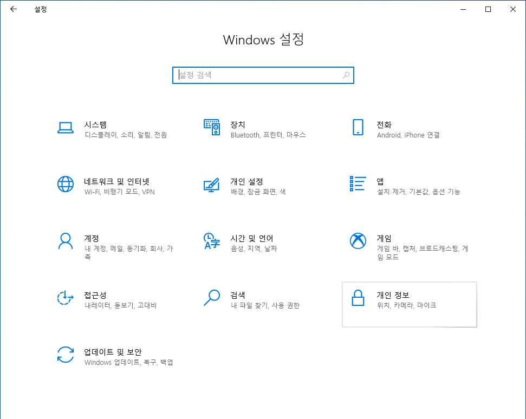
Task: Select the 시스템 title text
Action: click(x=95, y=125)
